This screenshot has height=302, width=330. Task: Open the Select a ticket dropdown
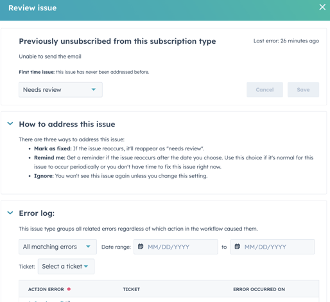click(66, 267)
